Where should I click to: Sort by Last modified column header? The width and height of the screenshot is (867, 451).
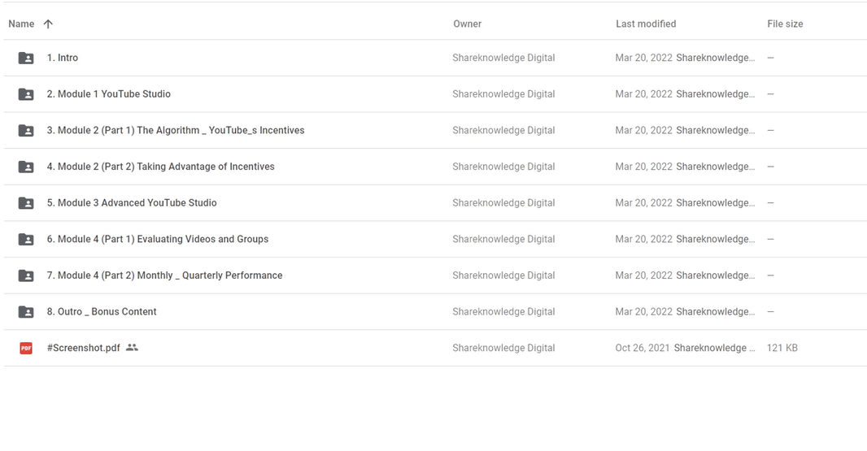pyautogui.click(x=646, y=24)
